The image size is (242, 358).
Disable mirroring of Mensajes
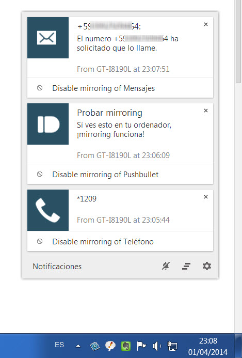click(x=120, y=88)
